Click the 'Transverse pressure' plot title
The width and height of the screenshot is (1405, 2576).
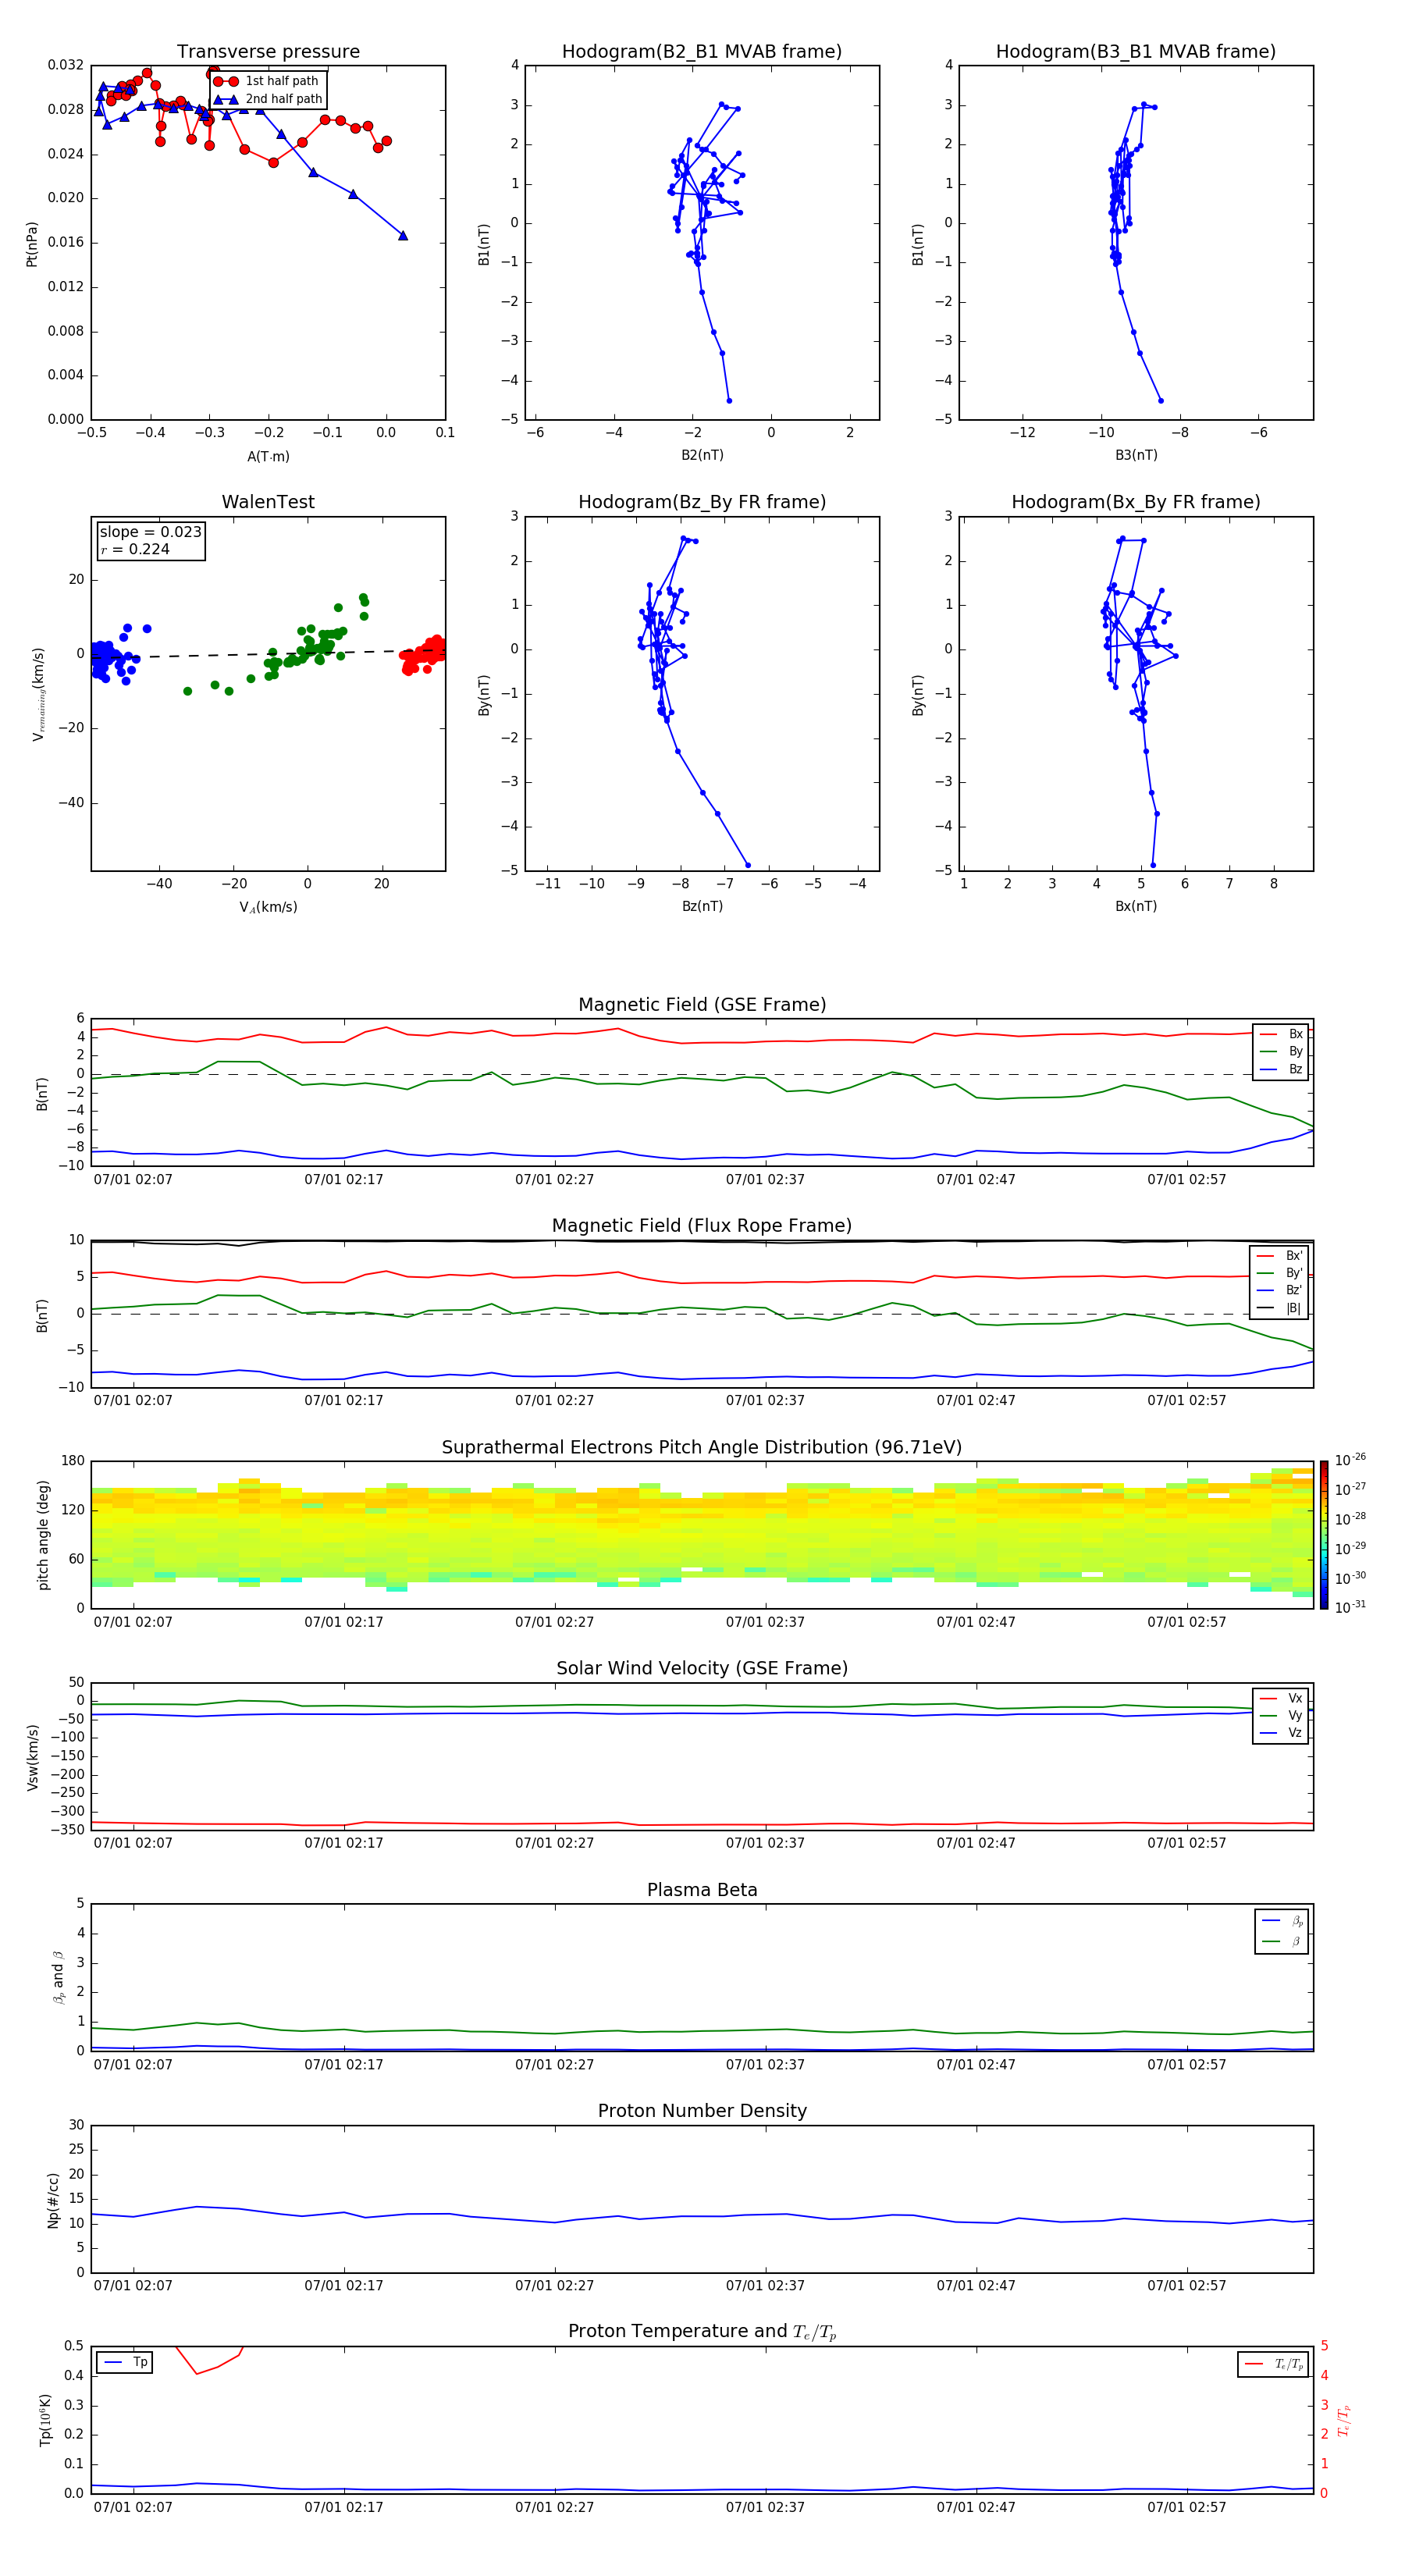[x=268, y=52]
